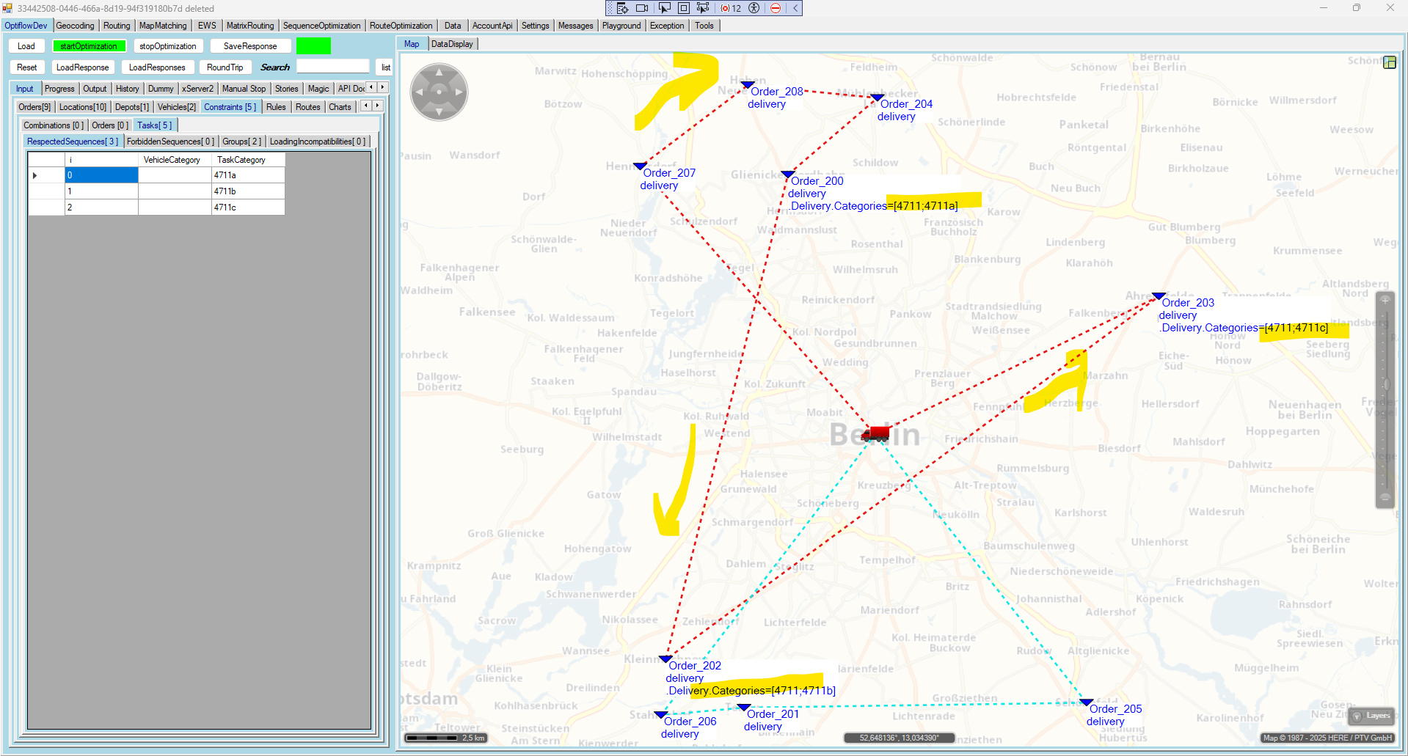The height and width of the screenshot is (756, 1408).
Task: Click the red truck depot icon on map
Action: (875, 433)
